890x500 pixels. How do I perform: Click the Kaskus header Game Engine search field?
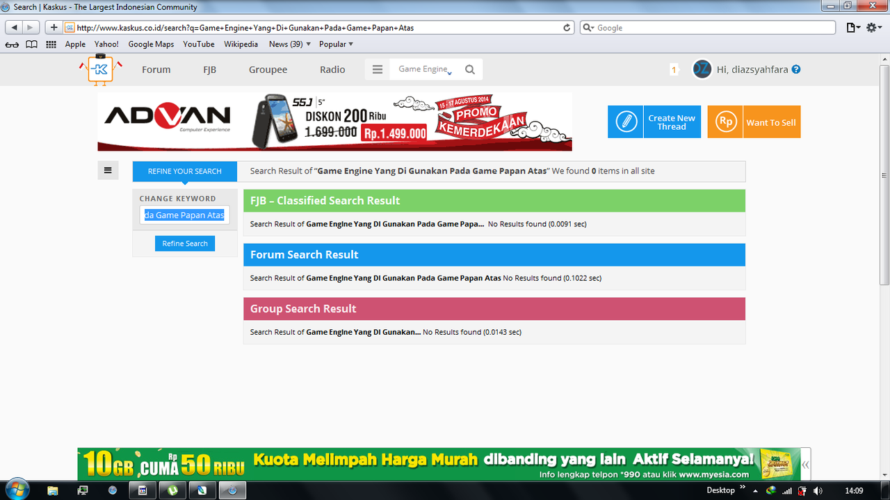coord(422,69)
